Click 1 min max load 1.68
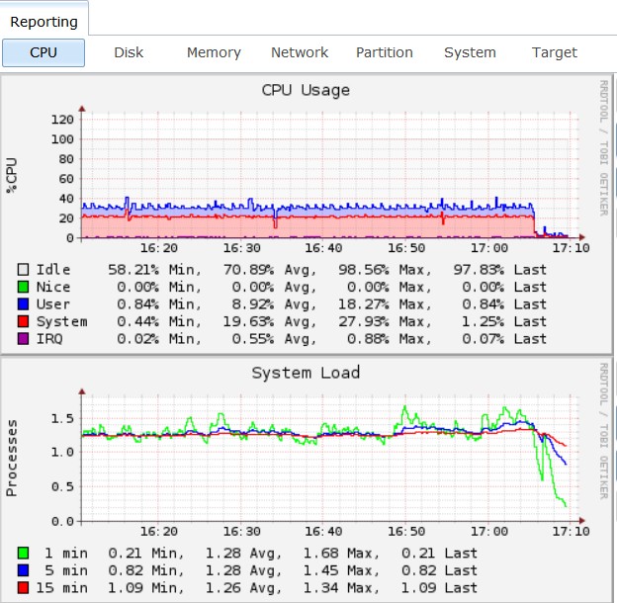Screen dimensions: 617x603 (320, 553)
